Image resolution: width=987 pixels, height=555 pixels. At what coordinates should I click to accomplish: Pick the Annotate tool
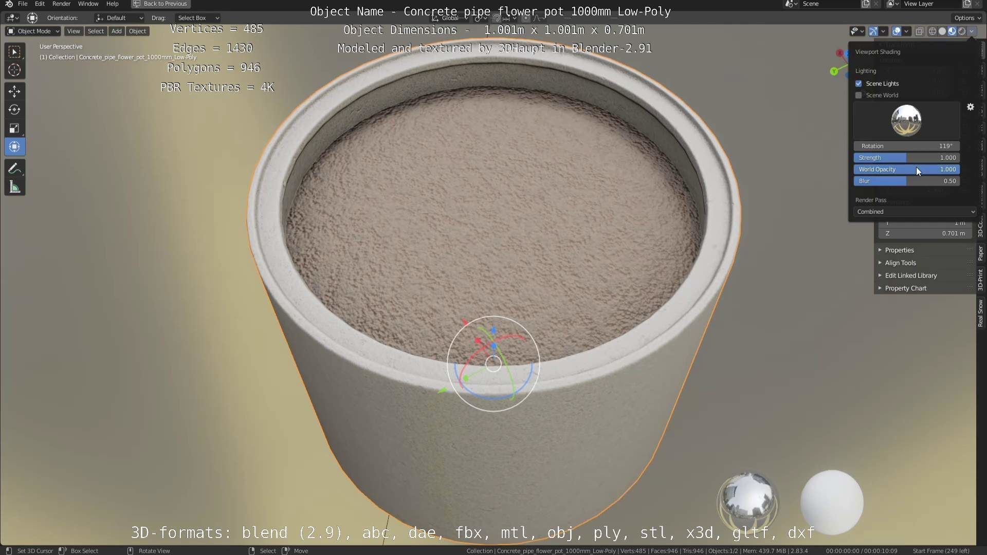coord(14,169)
